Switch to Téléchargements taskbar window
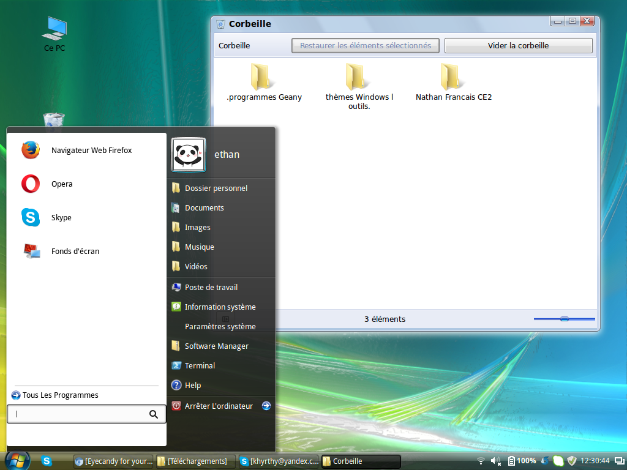 196,461
